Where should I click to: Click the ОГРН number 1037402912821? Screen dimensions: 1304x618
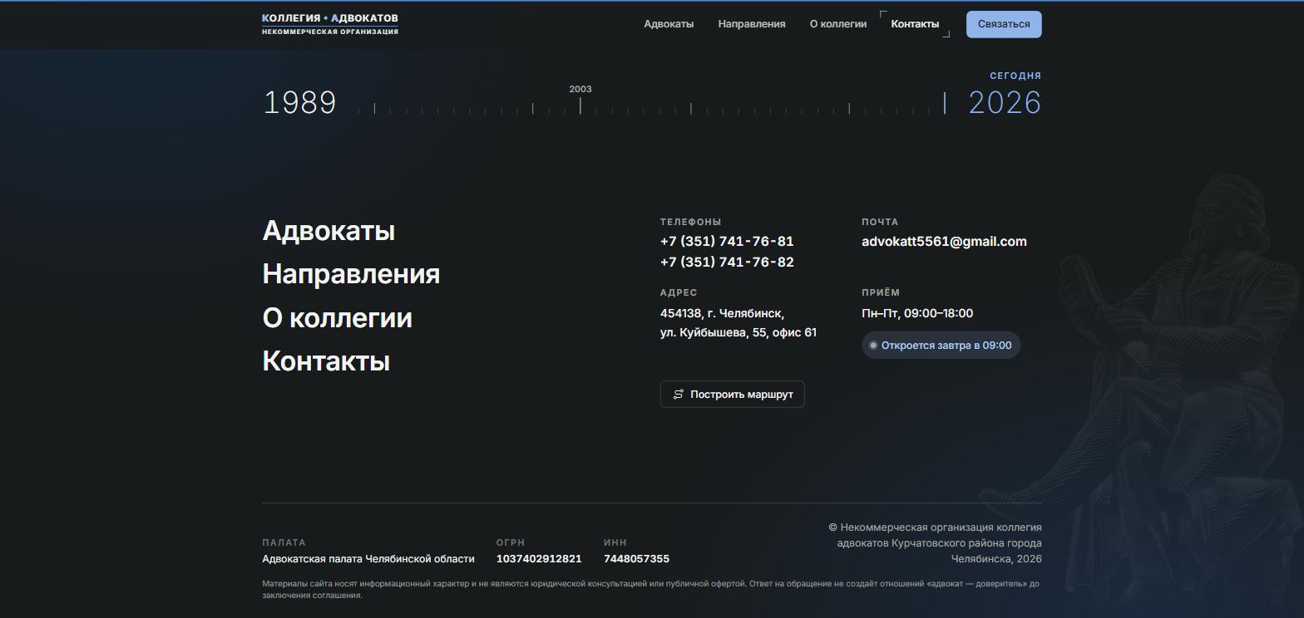[x=539, y=559]
